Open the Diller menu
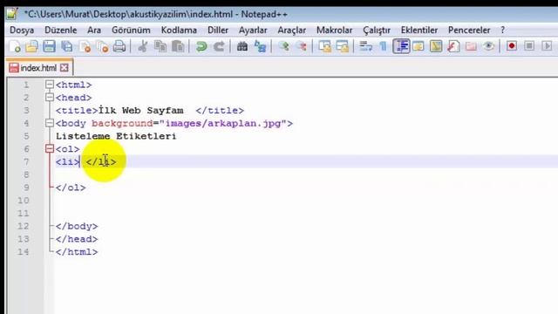Image resolution: width=558 pixels, height=314 pixels. point(218,31)
